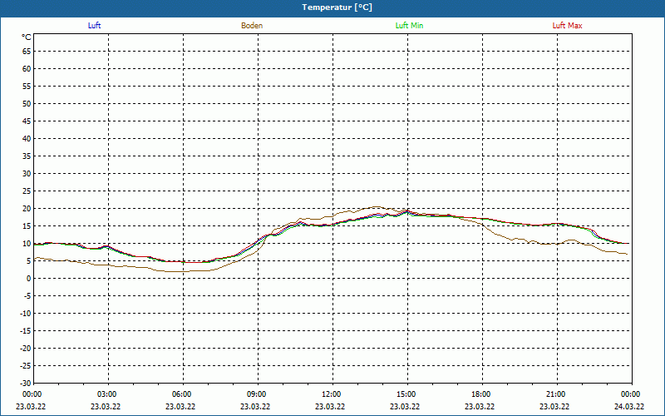Click the green Luft Min legend label
Image resolution: width=665 pixels, height=416 pixels.
click(409, 26)
